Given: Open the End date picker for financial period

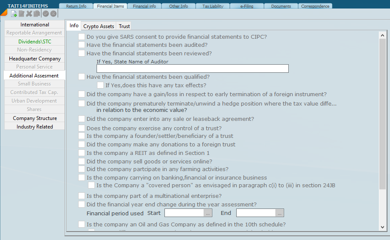Looking at the screenshot, I should [279, 213].
